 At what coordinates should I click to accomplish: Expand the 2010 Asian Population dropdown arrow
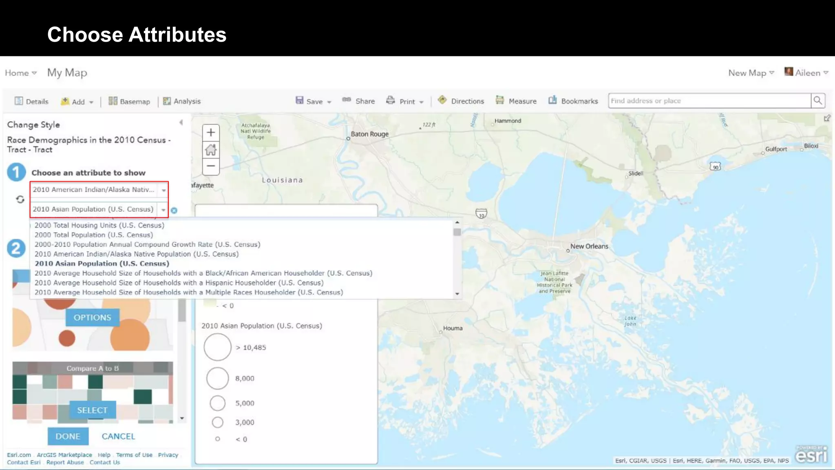[x=163, y=210]
